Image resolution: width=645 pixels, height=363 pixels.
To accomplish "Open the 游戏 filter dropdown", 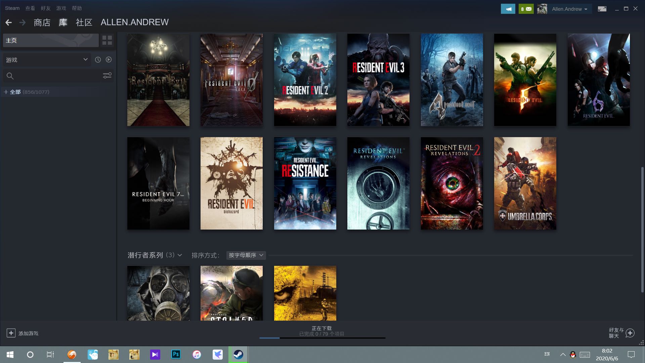I will (47, 60).
